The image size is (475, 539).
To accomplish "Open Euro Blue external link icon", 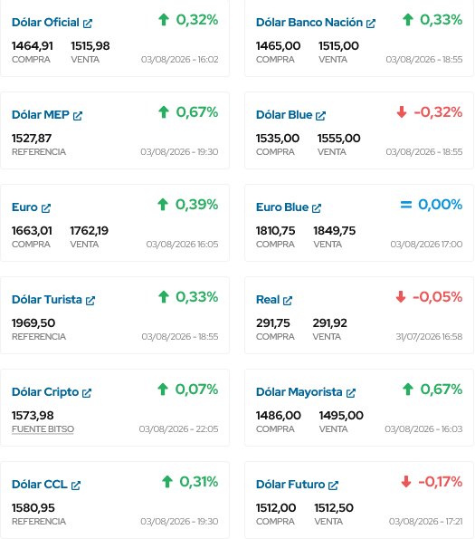I will click(317, 208).
